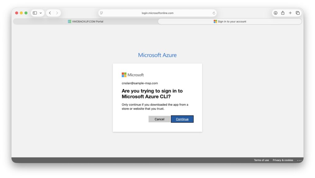This screenshot has height=178, width=315.
Task: Open the Terms of use link
Action: point(261,160)
